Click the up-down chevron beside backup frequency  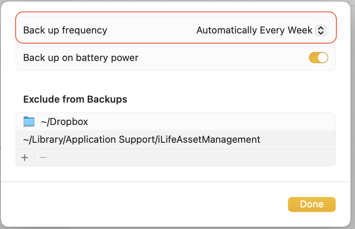[320, 30]
